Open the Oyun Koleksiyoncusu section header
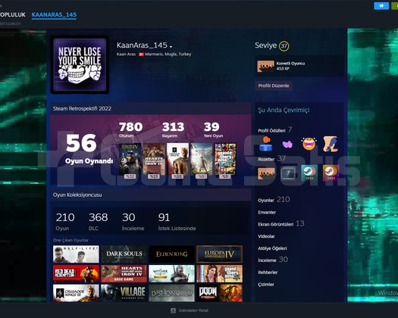Viewport: 398px width, 318px height. coord(77,195)
